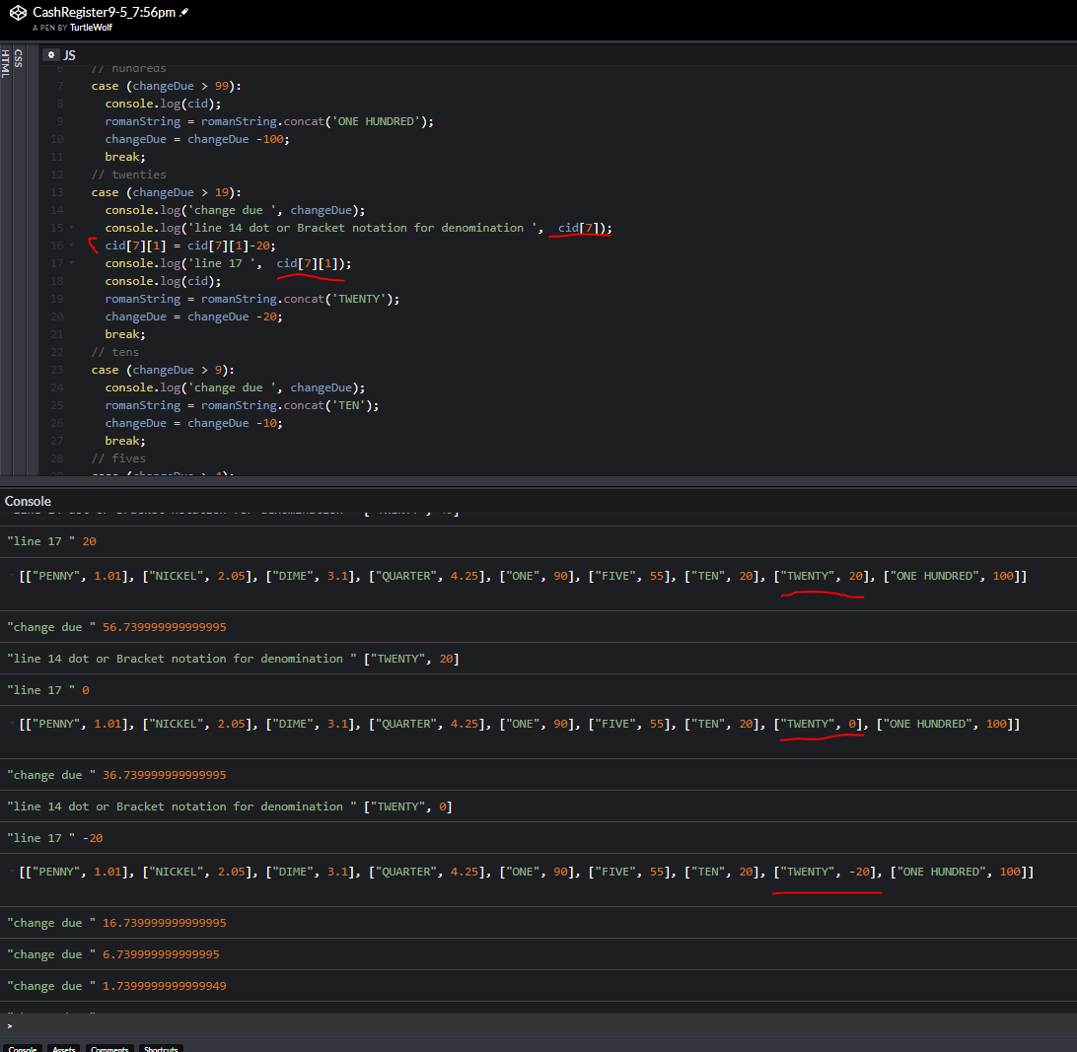Fold code at line 17 gutter arrow

pyautogui.click(x=71, y=264)
